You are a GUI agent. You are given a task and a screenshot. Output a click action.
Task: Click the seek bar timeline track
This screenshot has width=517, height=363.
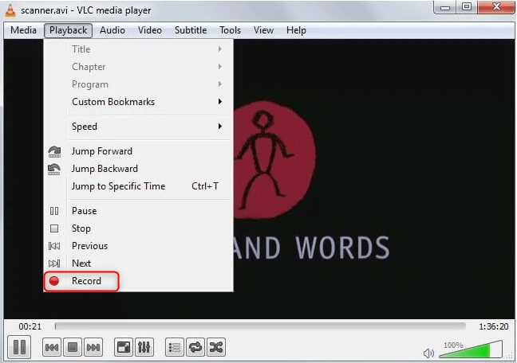259,326
